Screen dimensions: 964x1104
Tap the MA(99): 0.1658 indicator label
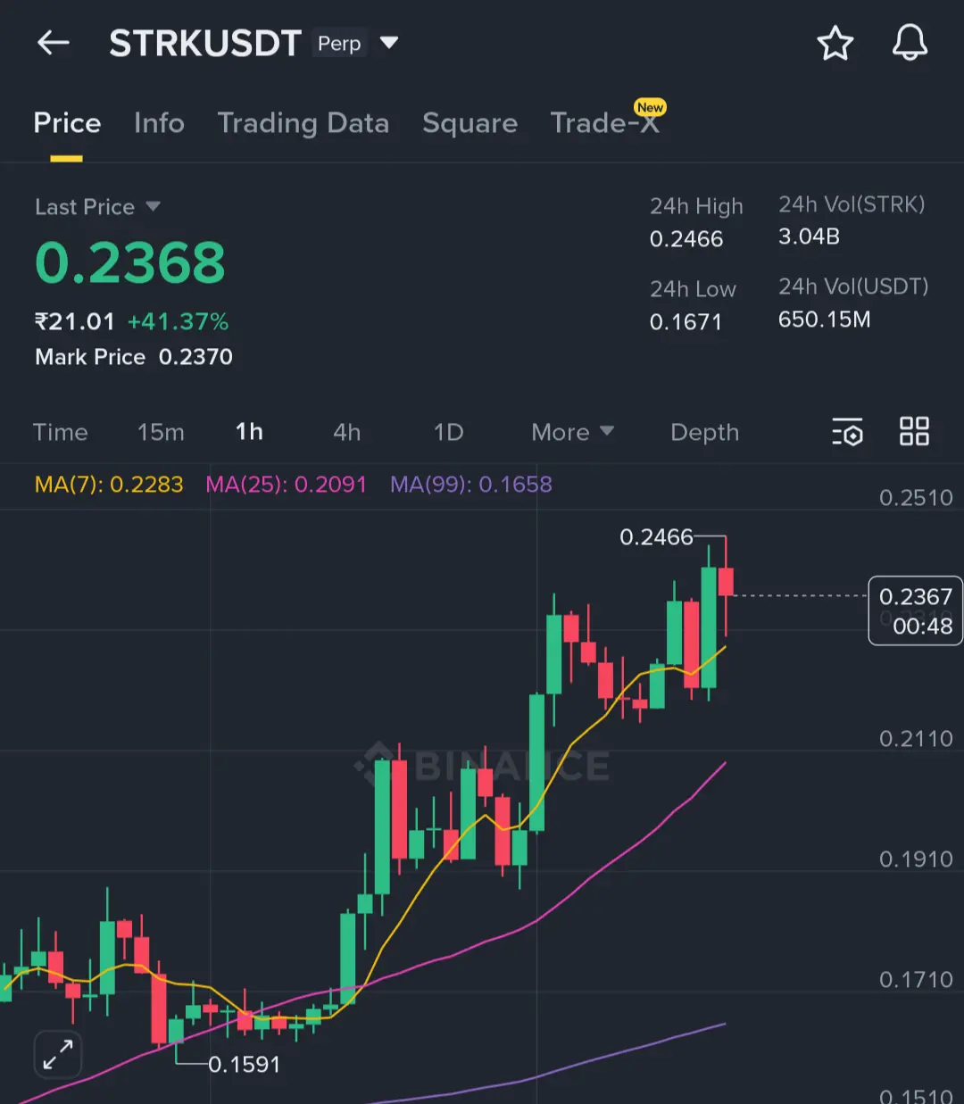point(471,485)
